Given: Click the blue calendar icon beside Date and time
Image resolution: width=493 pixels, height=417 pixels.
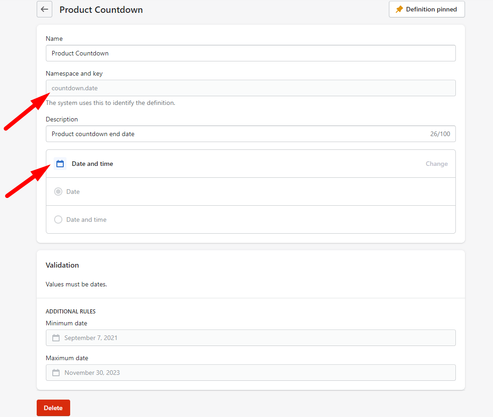Looking at the screenshot, I should (x=60, y=164).
